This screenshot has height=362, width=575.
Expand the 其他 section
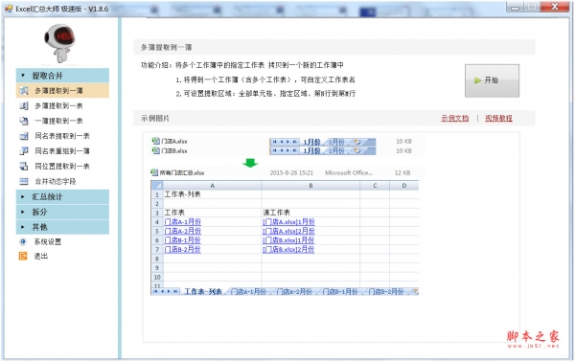[x=62, y=227]
